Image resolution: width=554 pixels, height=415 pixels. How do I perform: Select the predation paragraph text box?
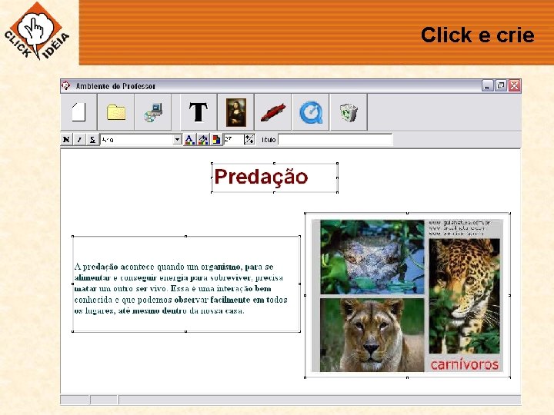tap(186, 284)
